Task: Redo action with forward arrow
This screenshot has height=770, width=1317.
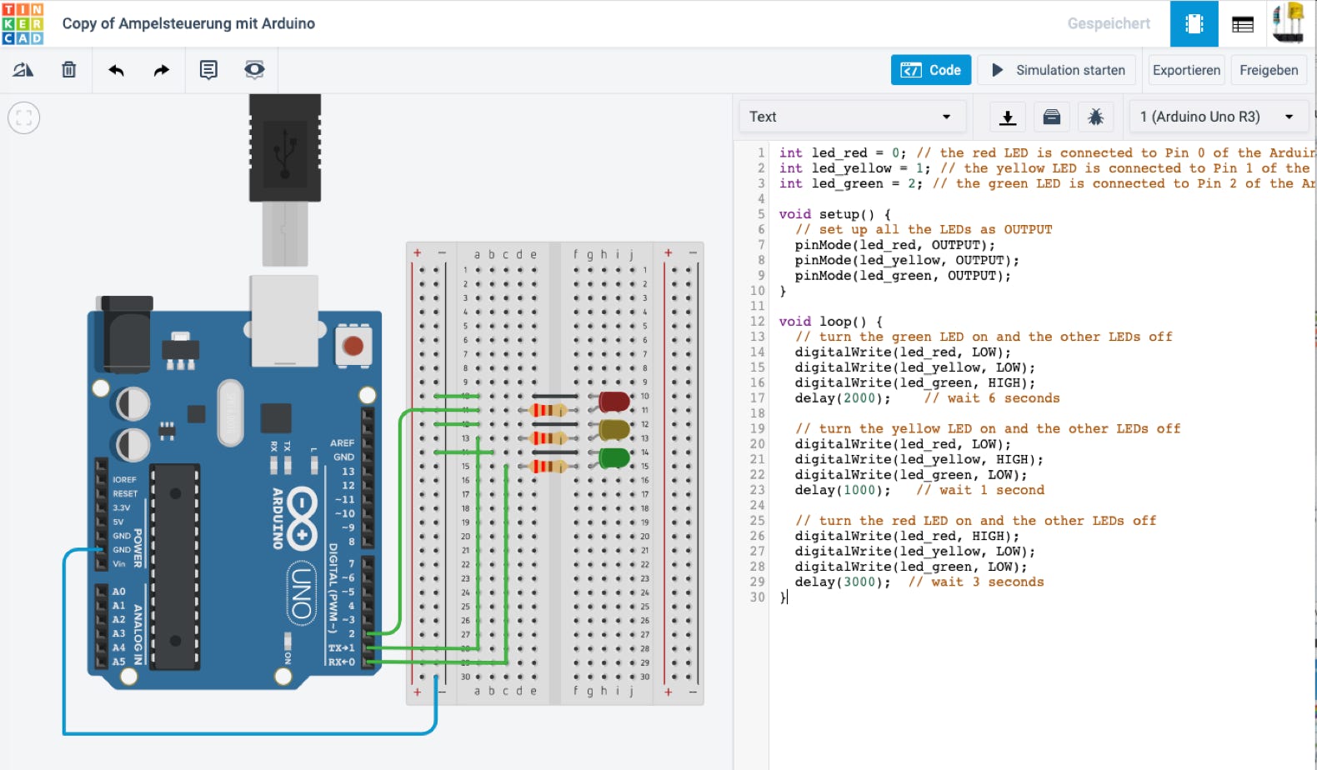Action: tap(161, 70)
